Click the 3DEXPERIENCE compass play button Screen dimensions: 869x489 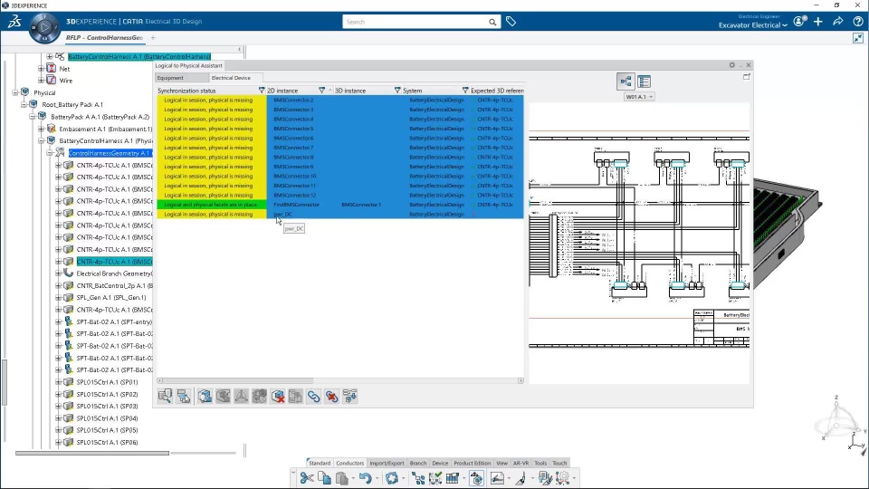click(44, 27)
